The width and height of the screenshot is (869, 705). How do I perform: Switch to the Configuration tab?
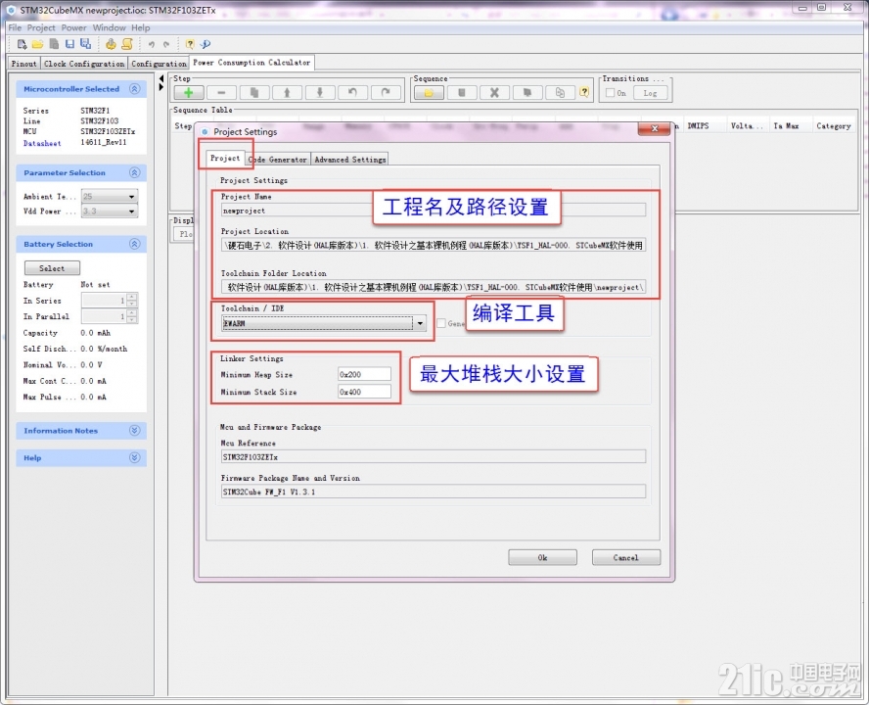[x=159, y=64]
